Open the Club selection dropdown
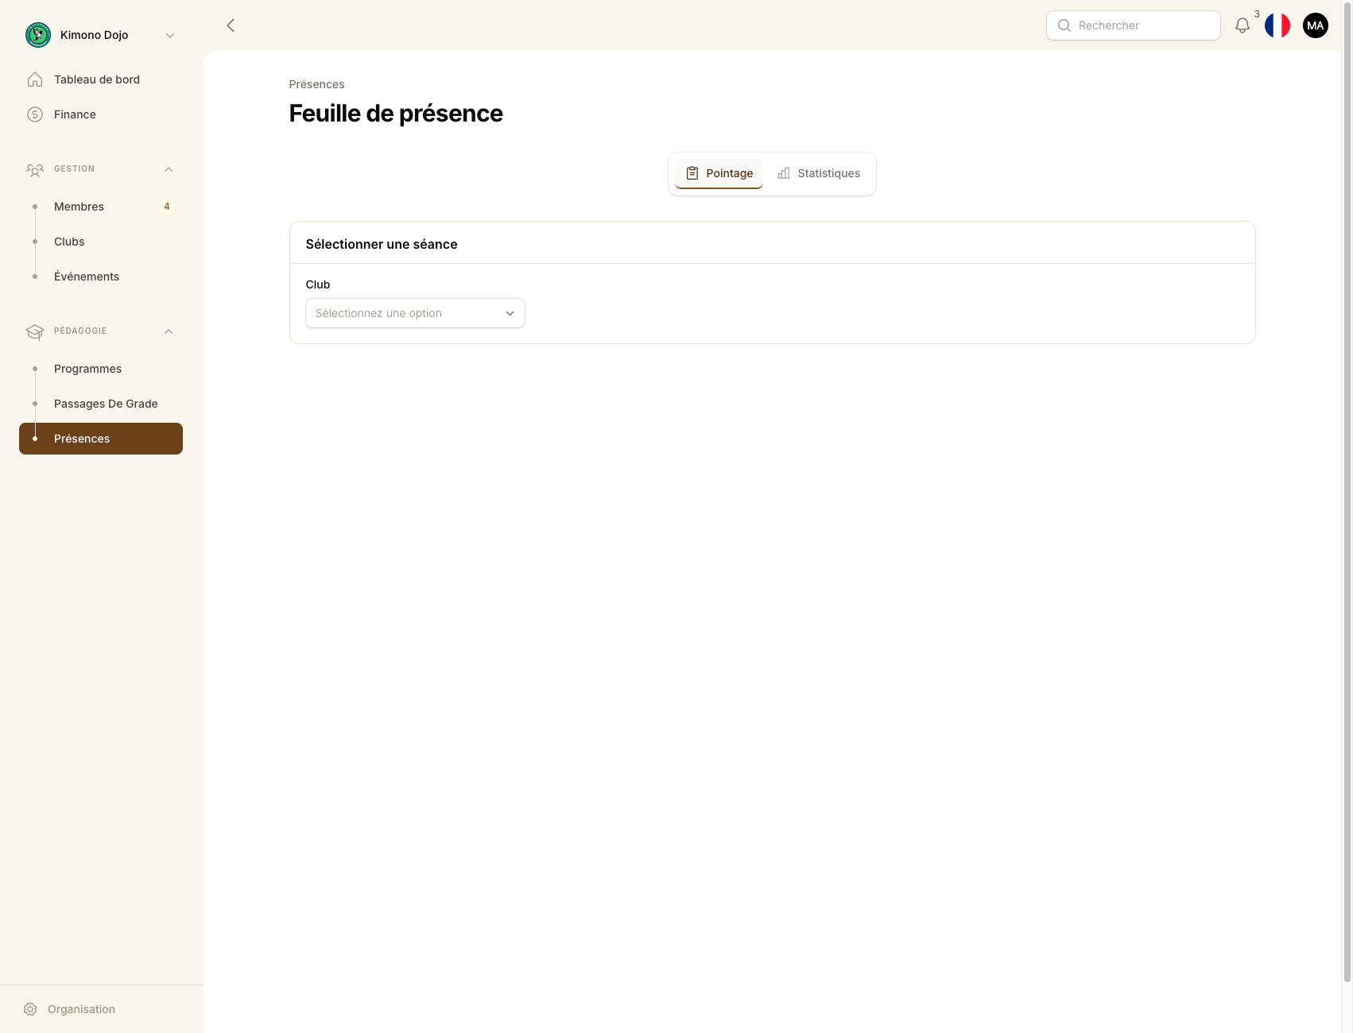Screen dimensions: 1353x1033 (x=414, y=313)
